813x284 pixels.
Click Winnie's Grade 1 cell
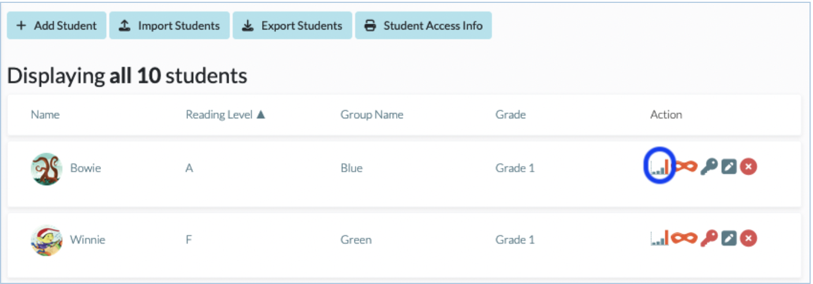tap(515, 239)
